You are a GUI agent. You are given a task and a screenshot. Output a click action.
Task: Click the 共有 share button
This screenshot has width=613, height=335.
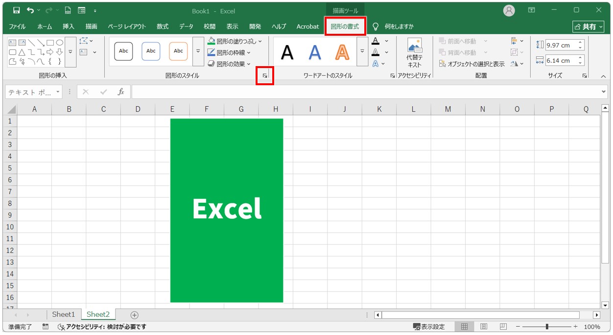click(x=589, y=26)
